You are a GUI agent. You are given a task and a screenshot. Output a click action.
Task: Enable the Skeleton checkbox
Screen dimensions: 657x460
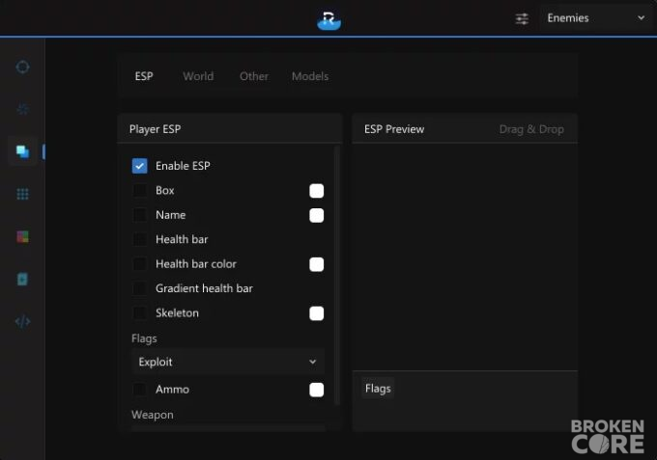[x=139, y=312]
